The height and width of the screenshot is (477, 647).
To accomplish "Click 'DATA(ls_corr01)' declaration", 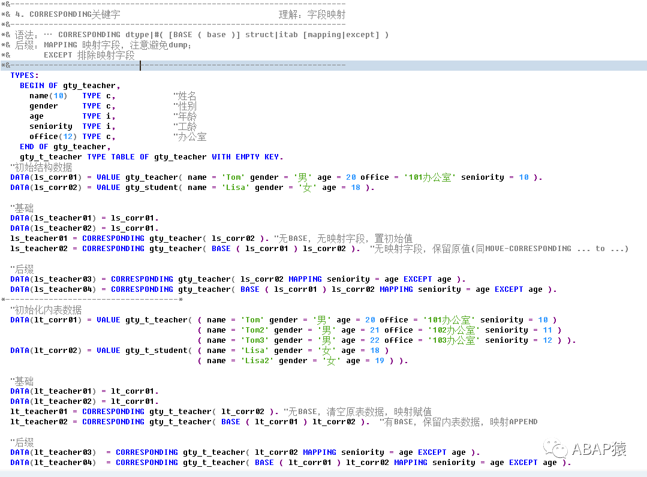I will (x=46, y=177).
